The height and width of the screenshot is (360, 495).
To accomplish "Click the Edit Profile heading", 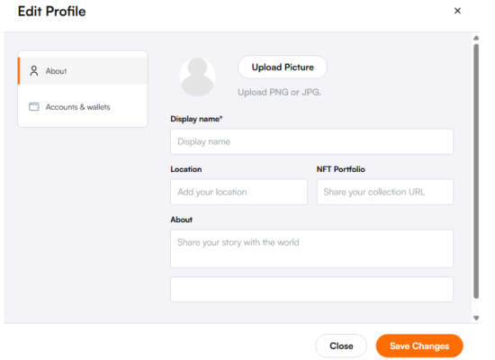I will click(x=52, y=12).
